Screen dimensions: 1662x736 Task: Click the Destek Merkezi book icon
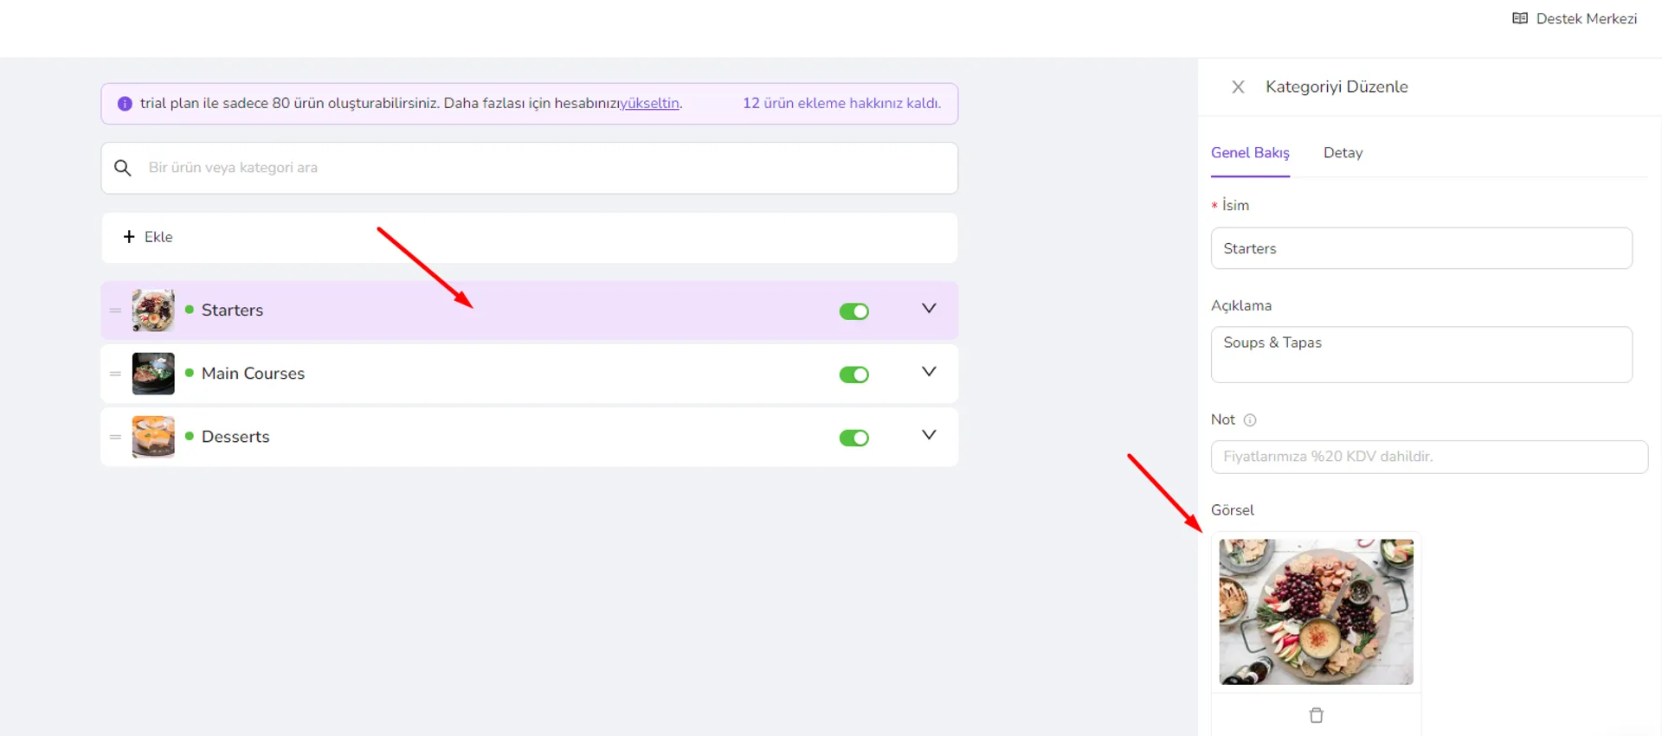click(x=1520, y=18)
